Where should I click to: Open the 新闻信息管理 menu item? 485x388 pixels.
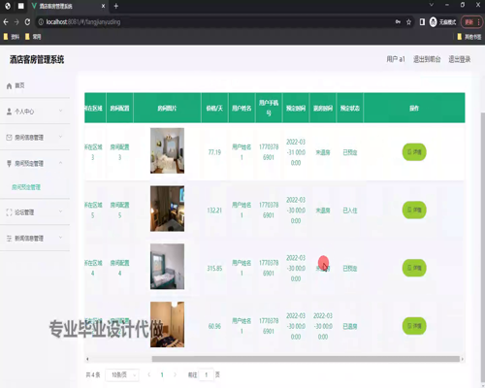(35, 239)
